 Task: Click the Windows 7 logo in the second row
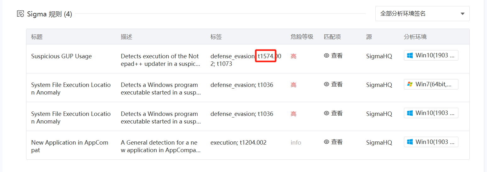click(x=410, y=84)
